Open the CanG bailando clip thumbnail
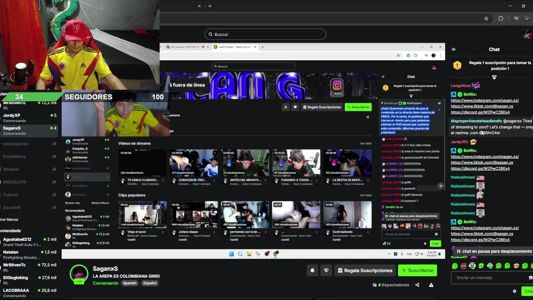This screenshot has width=533, height=300. [347, 215]
